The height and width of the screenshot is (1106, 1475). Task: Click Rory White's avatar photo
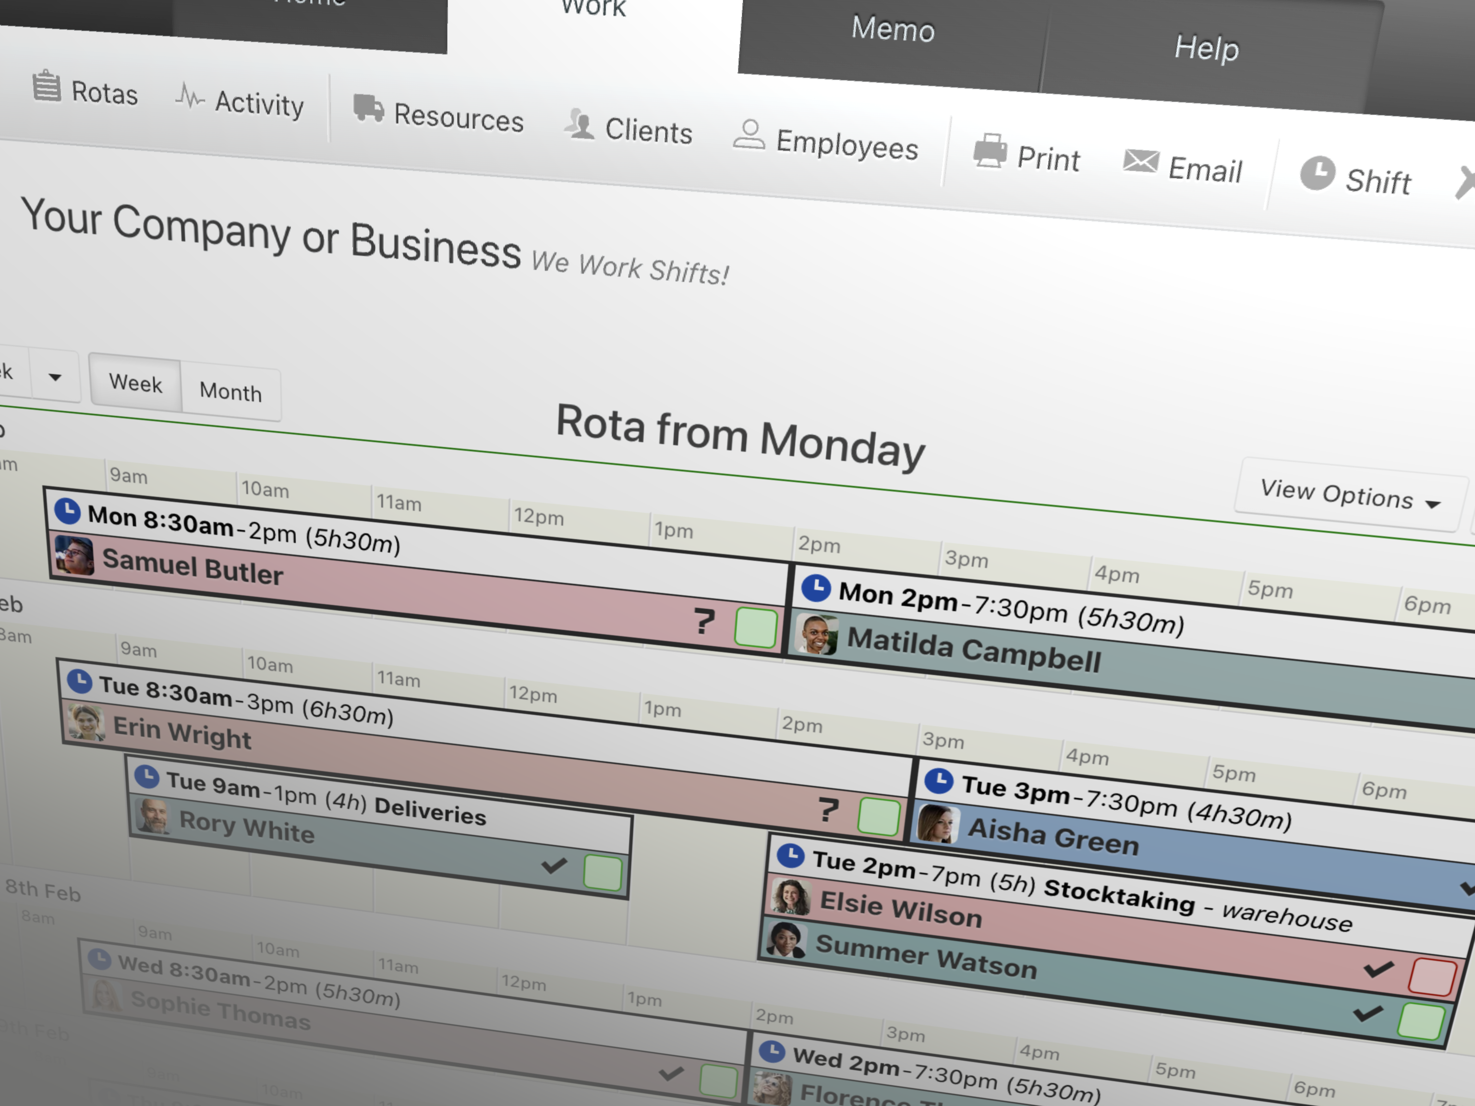(153, 816)
